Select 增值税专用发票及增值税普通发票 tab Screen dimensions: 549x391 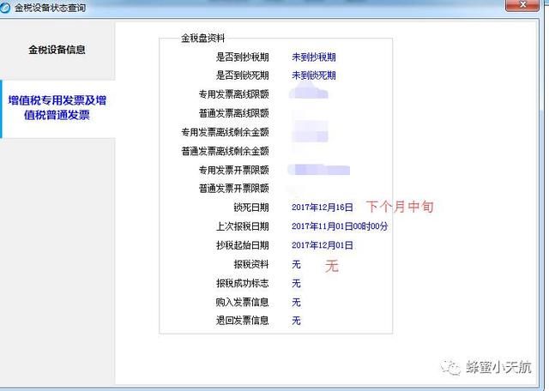point(57,107)
